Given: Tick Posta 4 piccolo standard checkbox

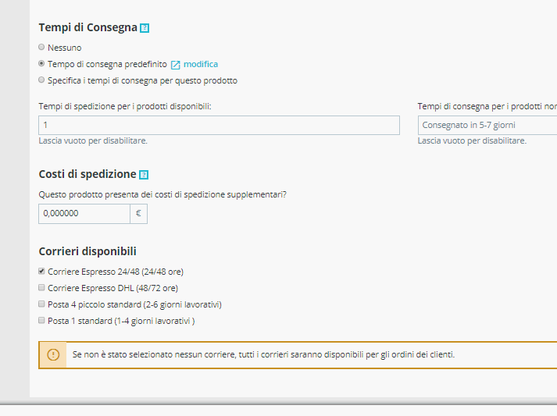Looking at the screenshot, I should tap(41, 304).
